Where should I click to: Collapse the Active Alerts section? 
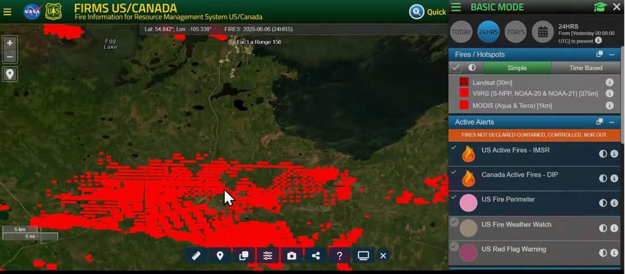[x=612, y=122]
